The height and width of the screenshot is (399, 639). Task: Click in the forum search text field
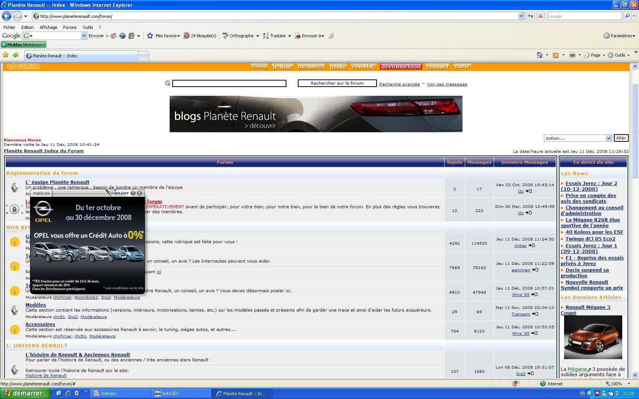point(229,83)
